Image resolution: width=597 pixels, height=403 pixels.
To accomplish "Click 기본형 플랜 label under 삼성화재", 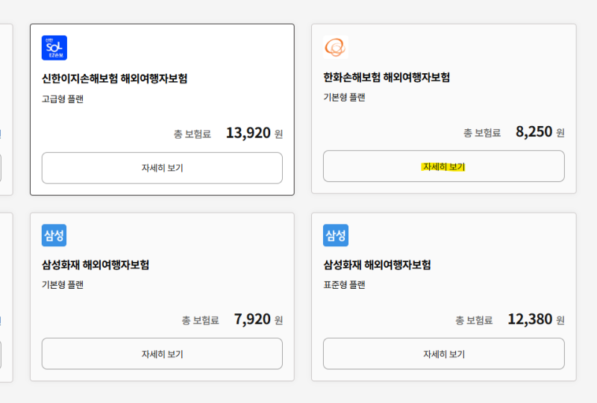I will [63, 284].
